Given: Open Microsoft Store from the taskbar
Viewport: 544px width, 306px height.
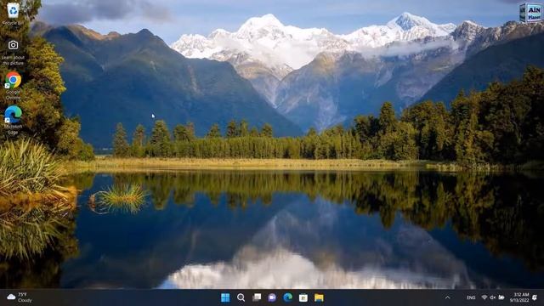Looking at the screenshot, I should (303, 297).
